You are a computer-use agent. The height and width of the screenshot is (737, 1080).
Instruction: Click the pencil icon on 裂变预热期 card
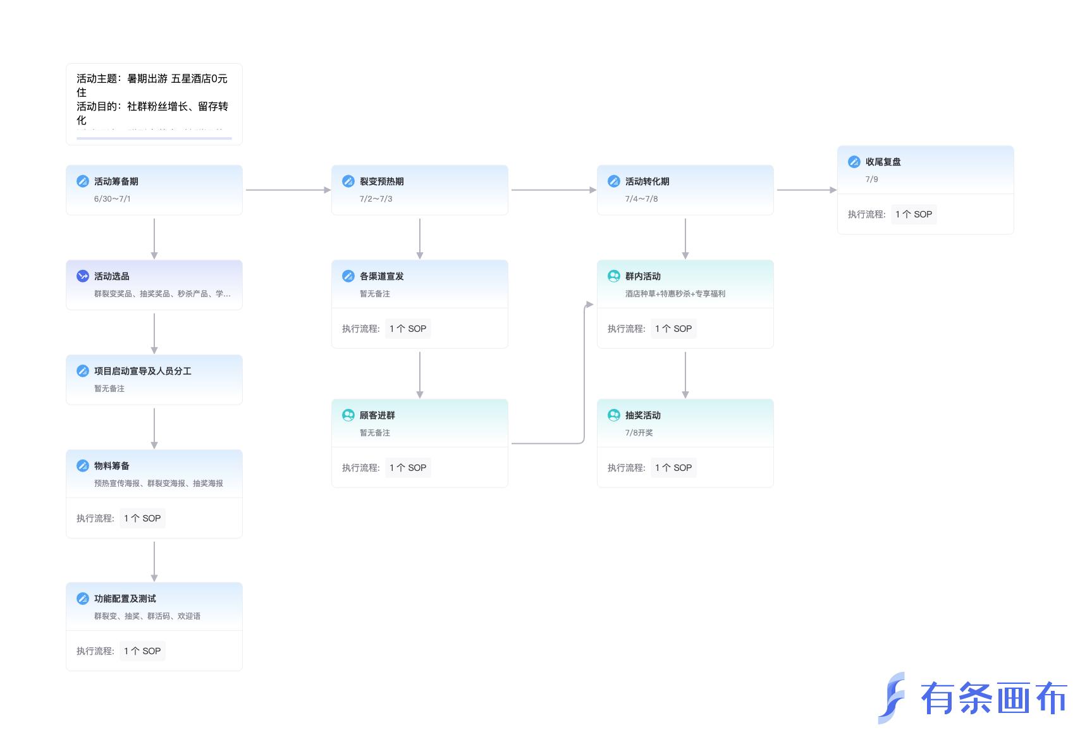click(348, 181)
